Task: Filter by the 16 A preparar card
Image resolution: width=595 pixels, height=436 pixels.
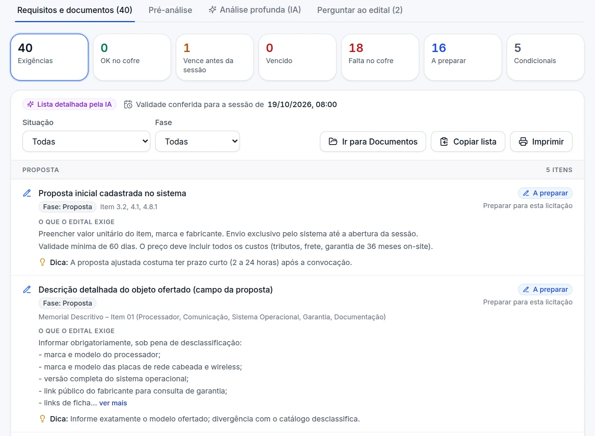Action: point(463,57)
